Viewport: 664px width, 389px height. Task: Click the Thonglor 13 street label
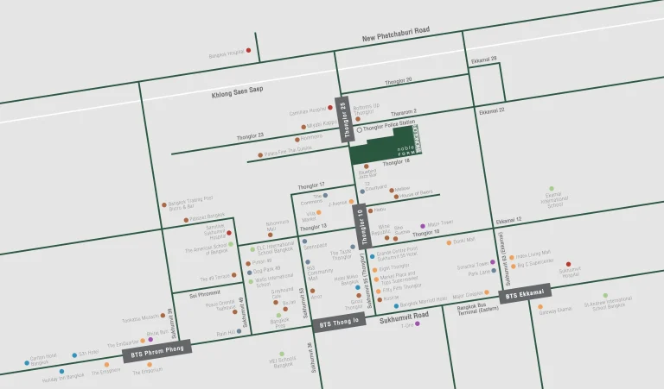(x=313, y=228)
